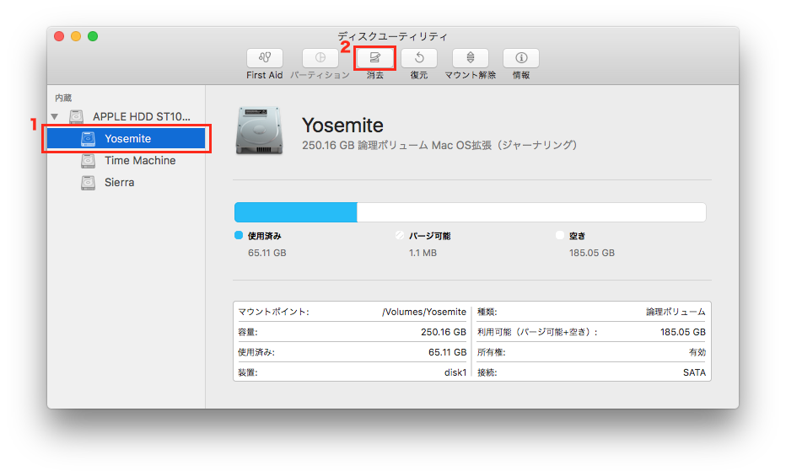Run First Aid from the toolbar

click(x=264, y=58)
